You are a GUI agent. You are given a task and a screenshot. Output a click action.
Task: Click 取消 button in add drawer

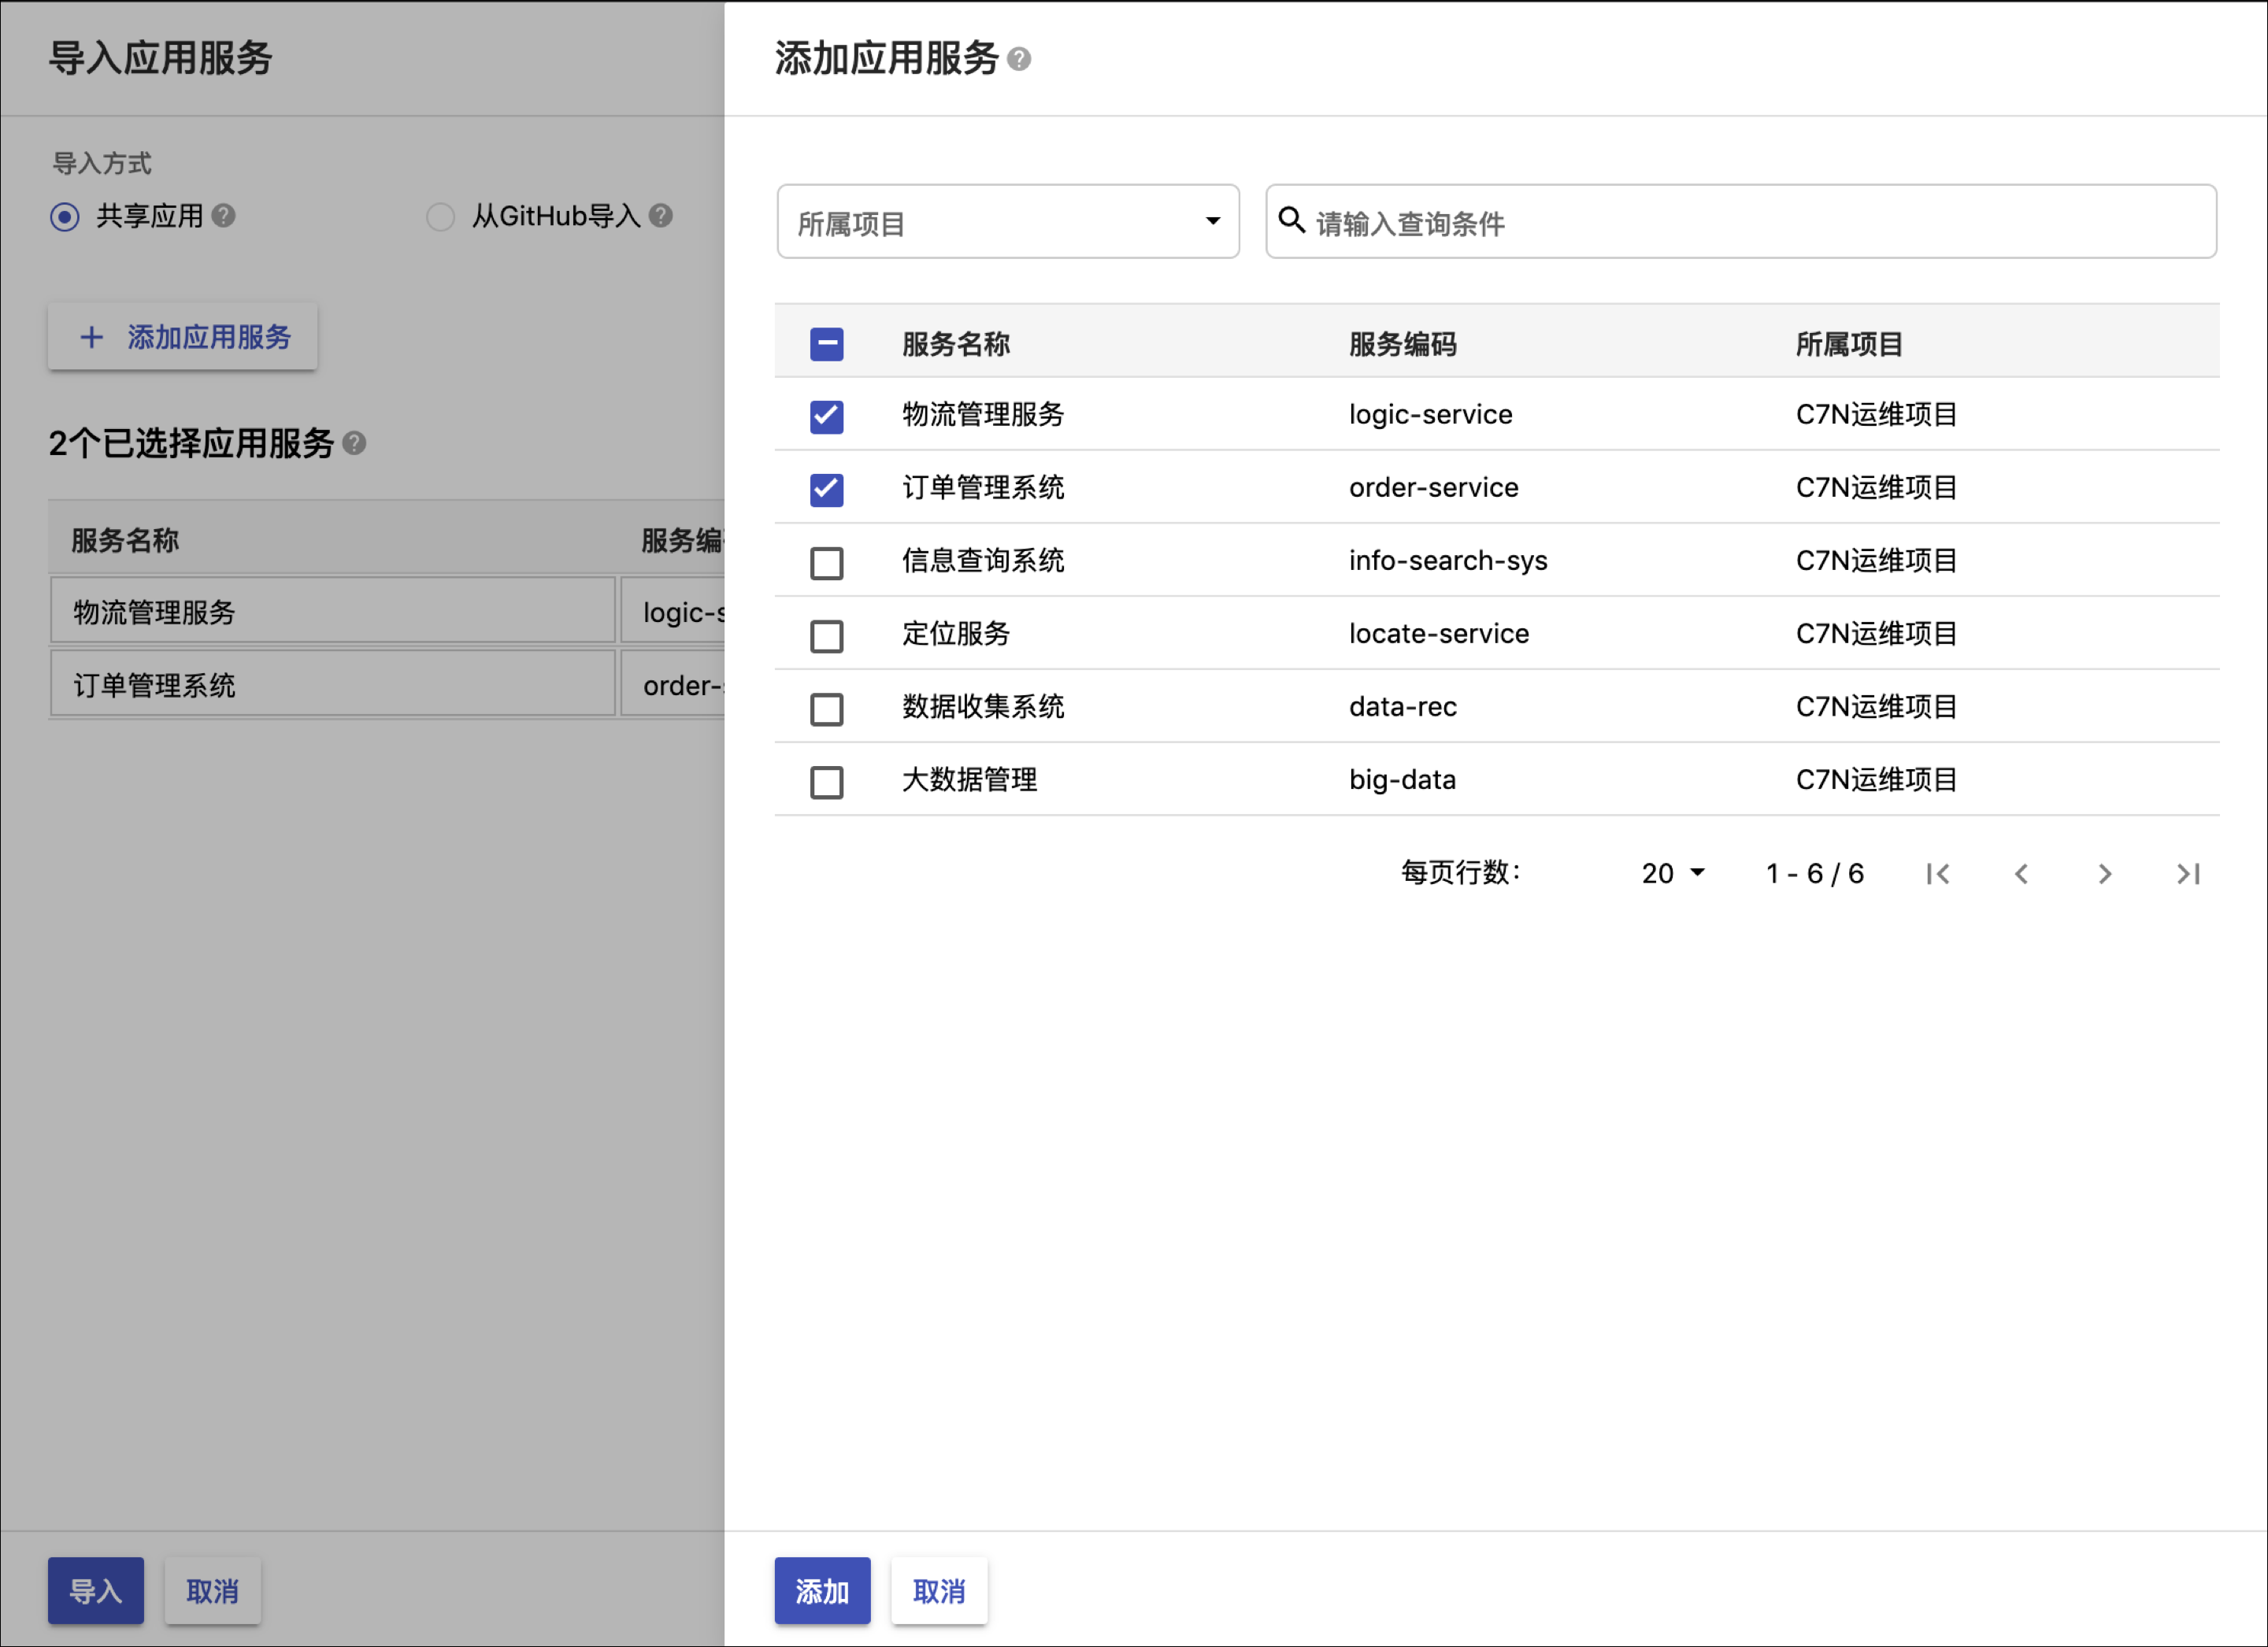pos(939,1590)
